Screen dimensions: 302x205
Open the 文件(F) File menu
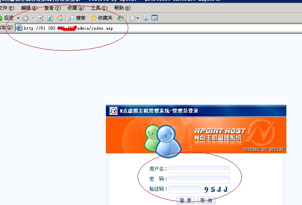[x=7, y=8]
